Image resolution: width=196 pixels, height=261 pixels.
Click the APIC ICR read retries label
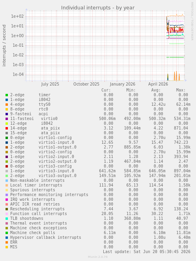tap(35, 204)
